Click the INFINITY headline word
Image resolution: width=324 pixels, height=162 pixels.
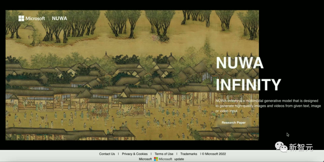(x=249, y=84)
